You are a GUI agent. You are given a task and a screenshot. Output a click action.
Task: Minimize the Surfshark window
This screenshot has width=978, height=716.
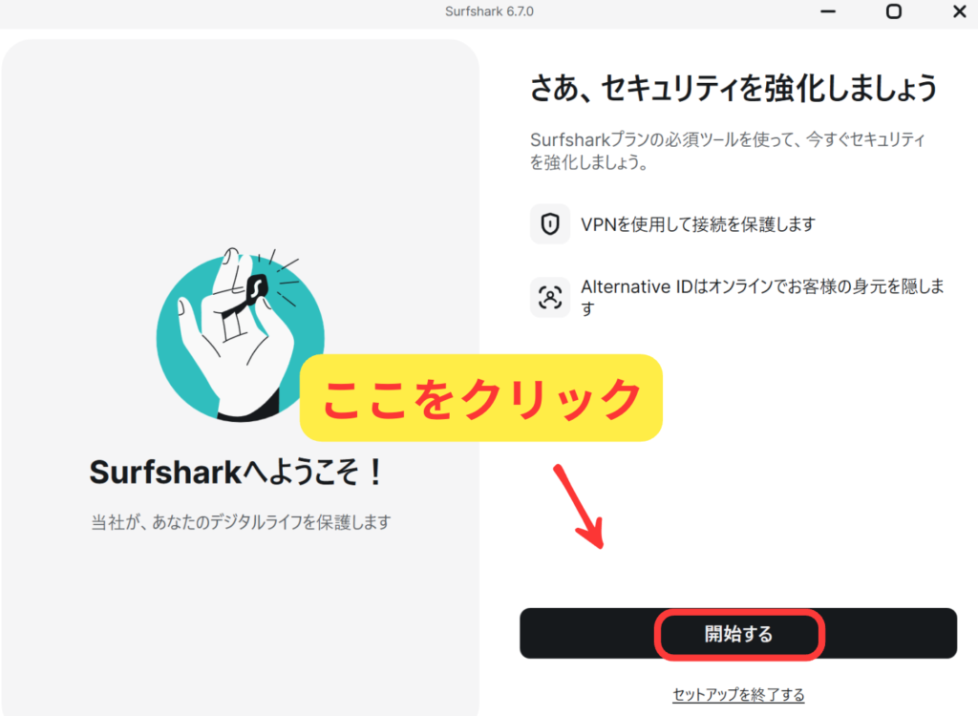pos(828,11)
